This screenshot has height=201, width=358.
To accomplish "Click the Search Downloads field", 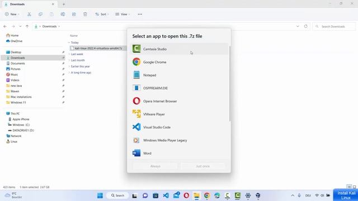I will click(x=334, y=26).
